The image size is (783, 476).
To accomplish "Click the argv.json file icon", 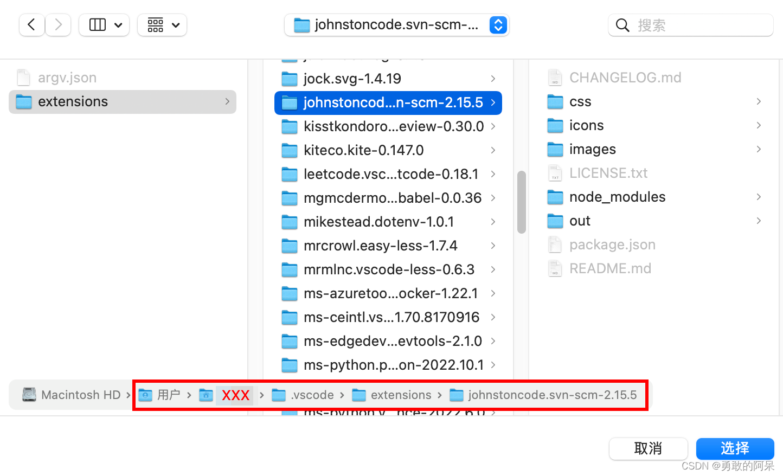I will point(24,78).
